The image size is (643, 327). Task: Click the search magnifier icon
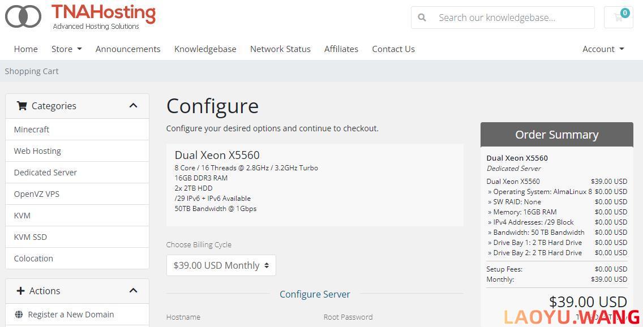coord(422,18)
